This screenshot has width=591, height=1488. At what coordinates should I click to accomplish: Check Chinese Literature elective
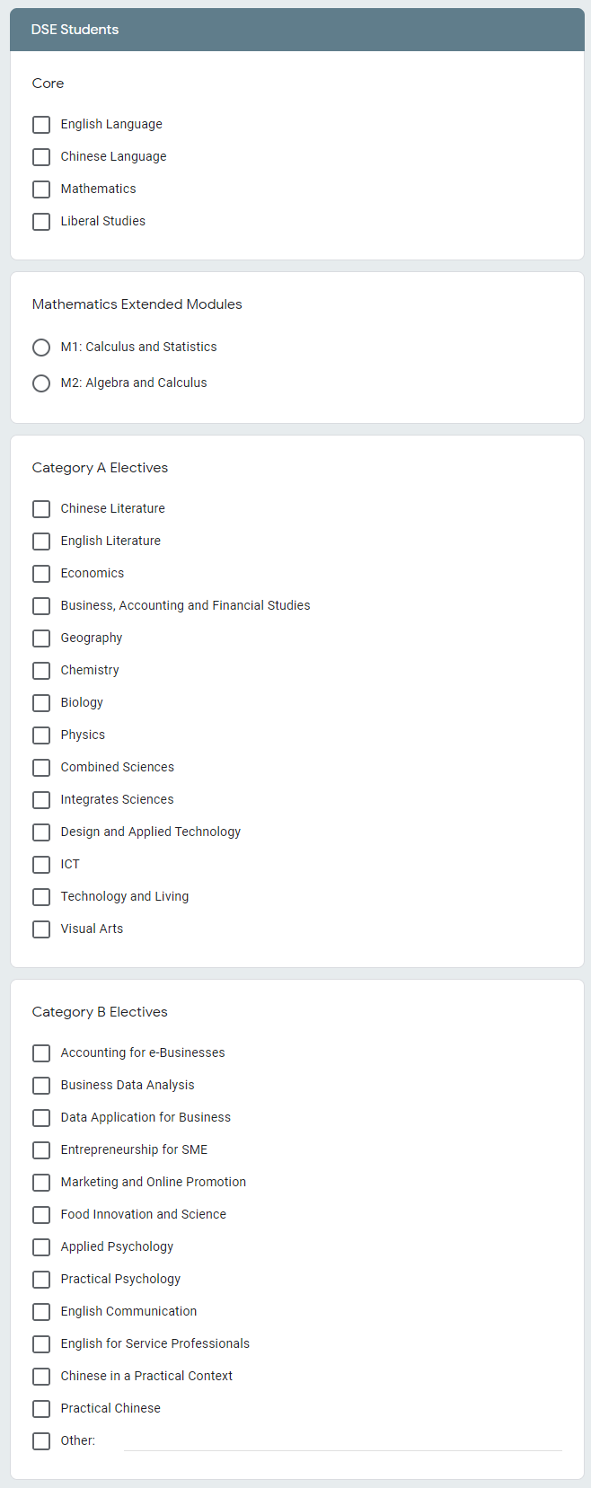point(41,509)
